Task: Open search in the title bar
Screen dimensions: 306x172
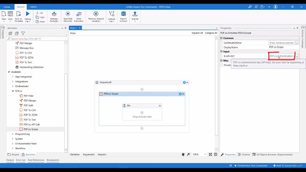Action: (250, 7)
